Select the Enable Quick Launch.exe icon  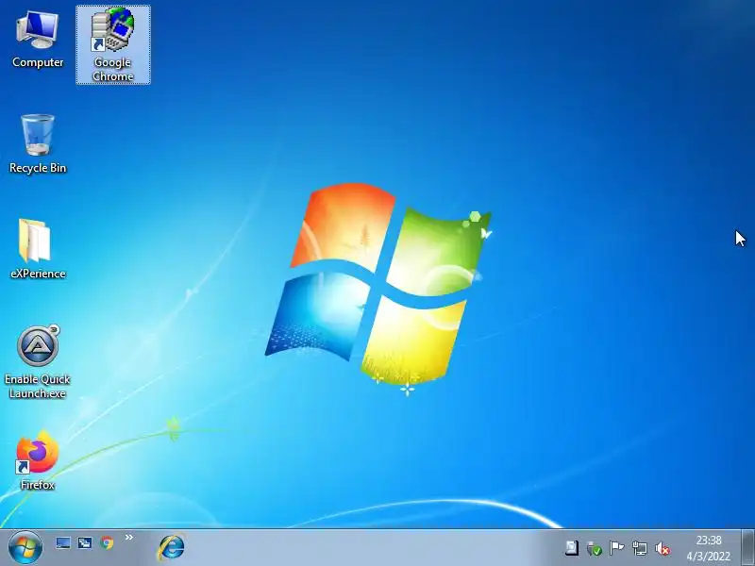pos(38,362)
